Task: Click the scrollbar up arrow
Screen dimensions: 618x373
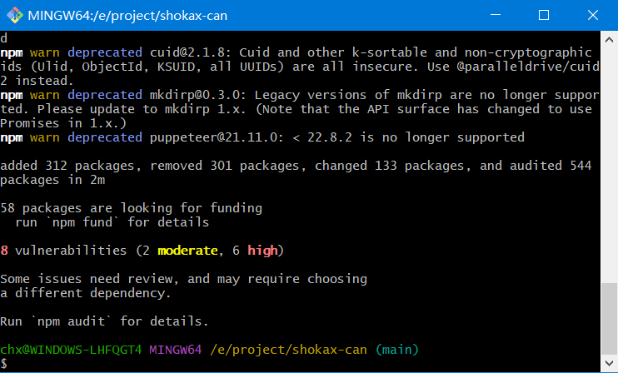Action: (609, 40)
